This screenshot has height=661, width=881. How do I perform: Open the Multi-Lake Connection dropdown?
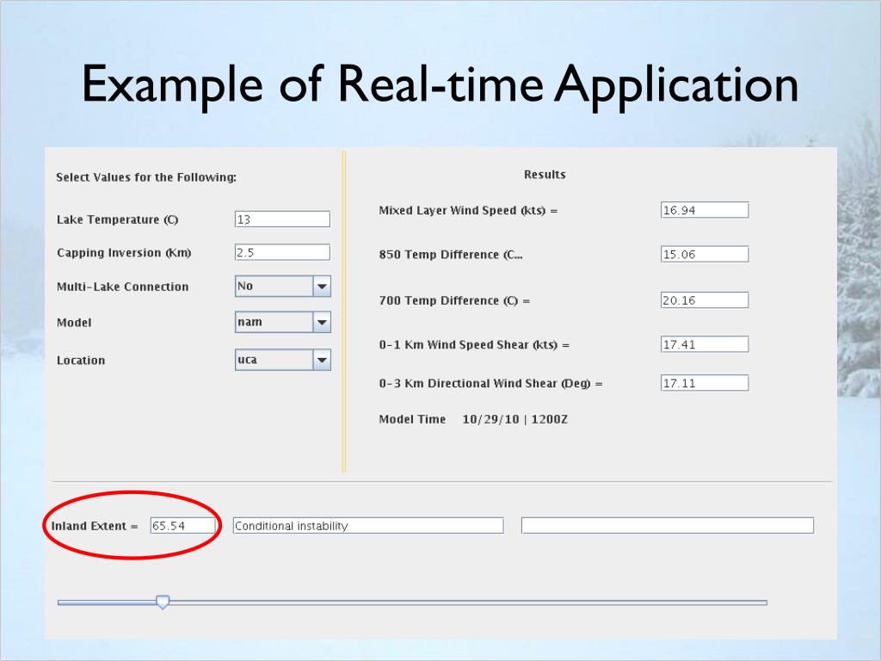(x=321, y=287)
